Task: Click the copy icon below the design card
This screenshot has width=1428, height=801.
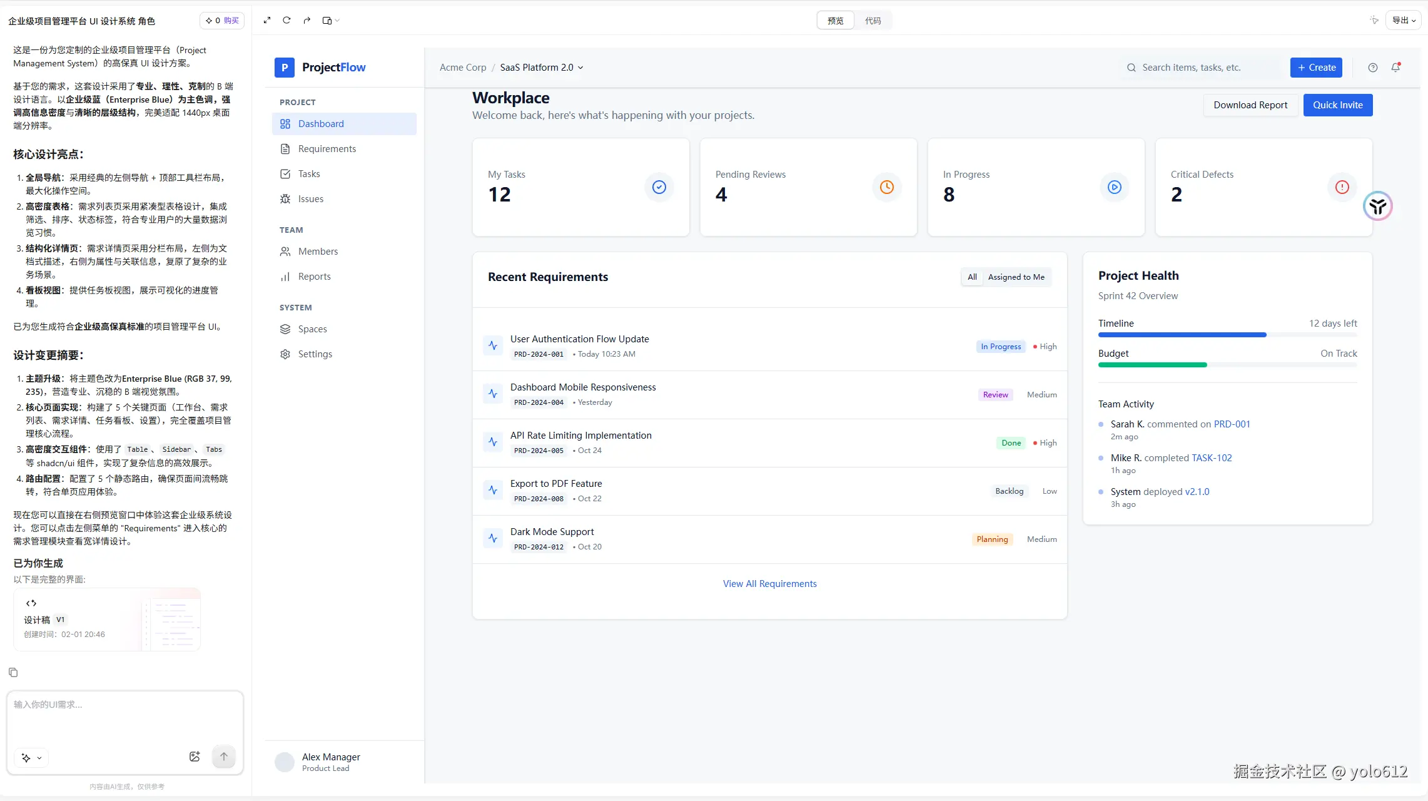Action: (x=13, y=673)
